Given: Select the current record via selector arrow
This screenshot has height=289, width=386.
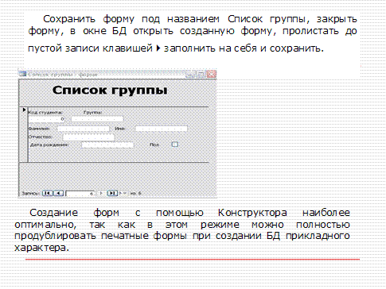Looking at the screenshot, I should coord(24,110).
